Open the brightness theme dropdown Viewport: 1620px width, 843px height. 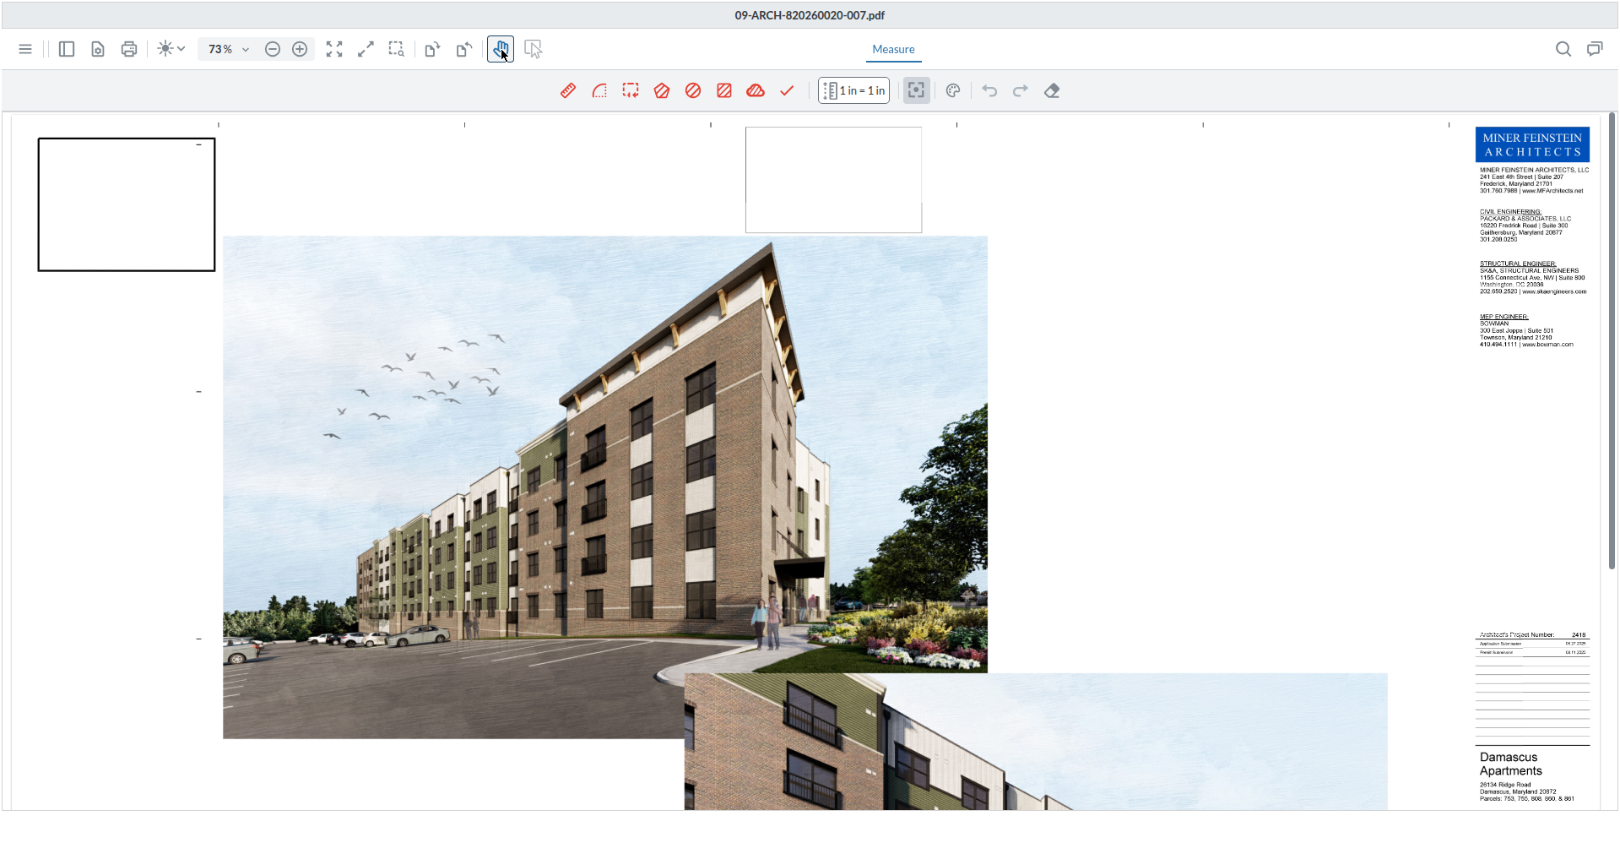click(171, 49)
